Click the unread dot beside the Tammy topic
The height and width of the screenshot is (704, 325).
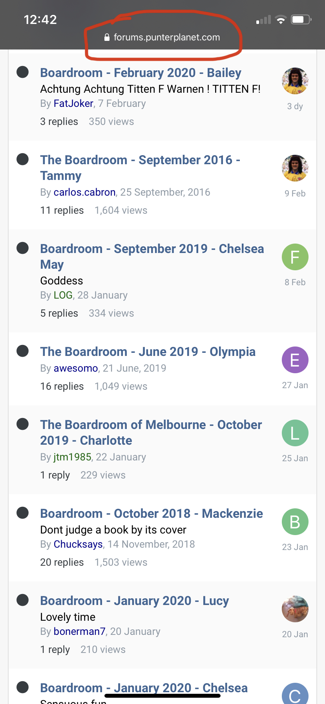coord(23,159)
